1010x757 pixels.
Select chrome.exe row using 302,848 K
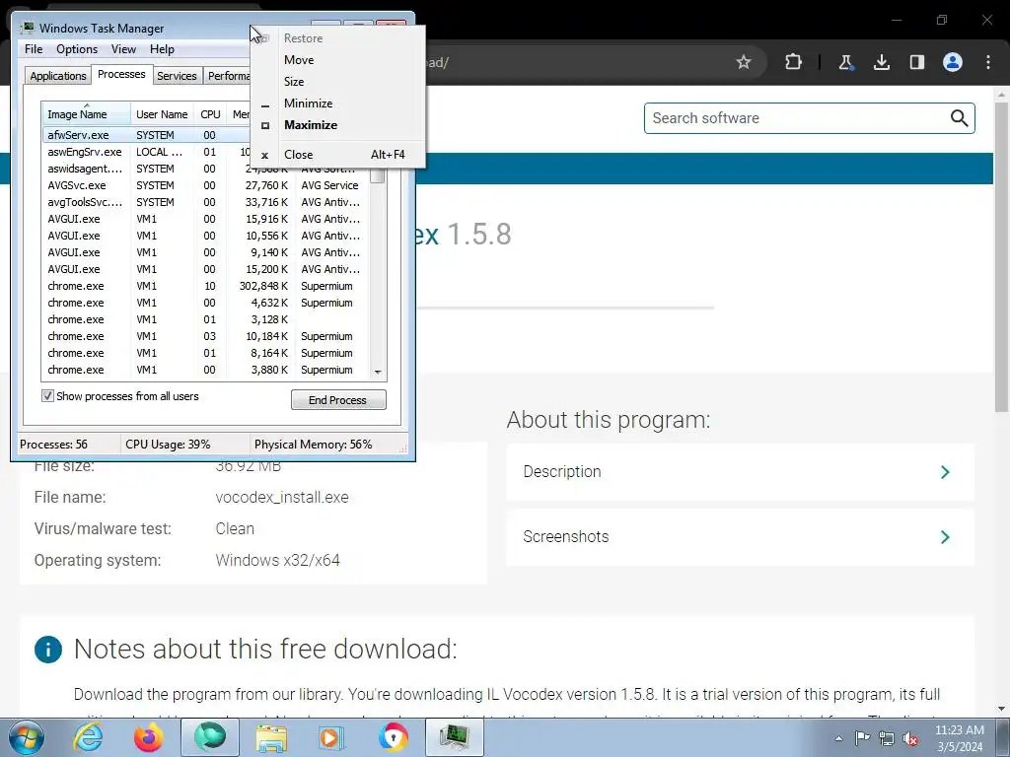tap(206, 286)
